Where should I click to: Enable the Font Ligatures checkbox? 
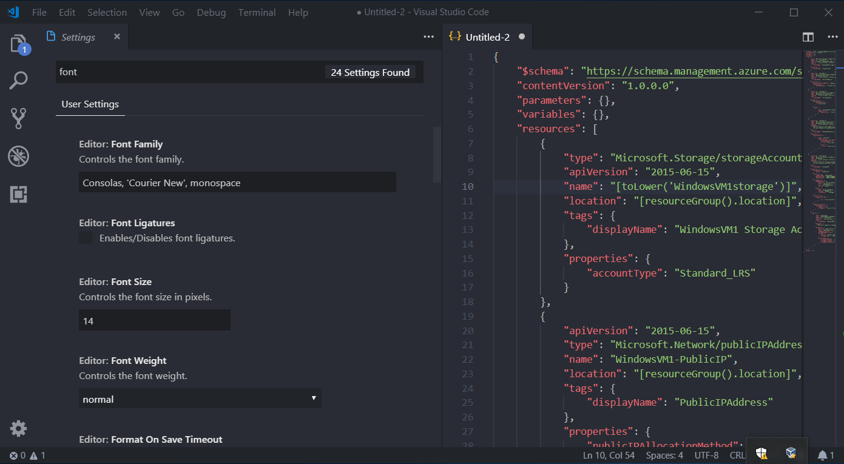(86, 238)
